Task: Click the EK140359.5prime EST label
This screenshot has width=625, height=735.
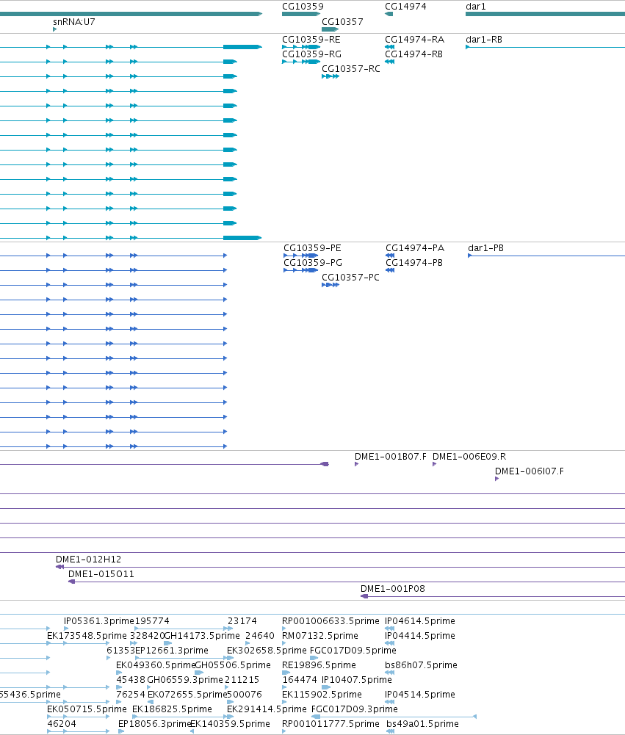Action: point(230,724)
